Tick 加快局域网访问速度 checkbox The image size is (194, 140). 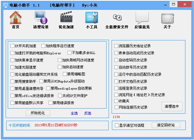click(59, 60)
